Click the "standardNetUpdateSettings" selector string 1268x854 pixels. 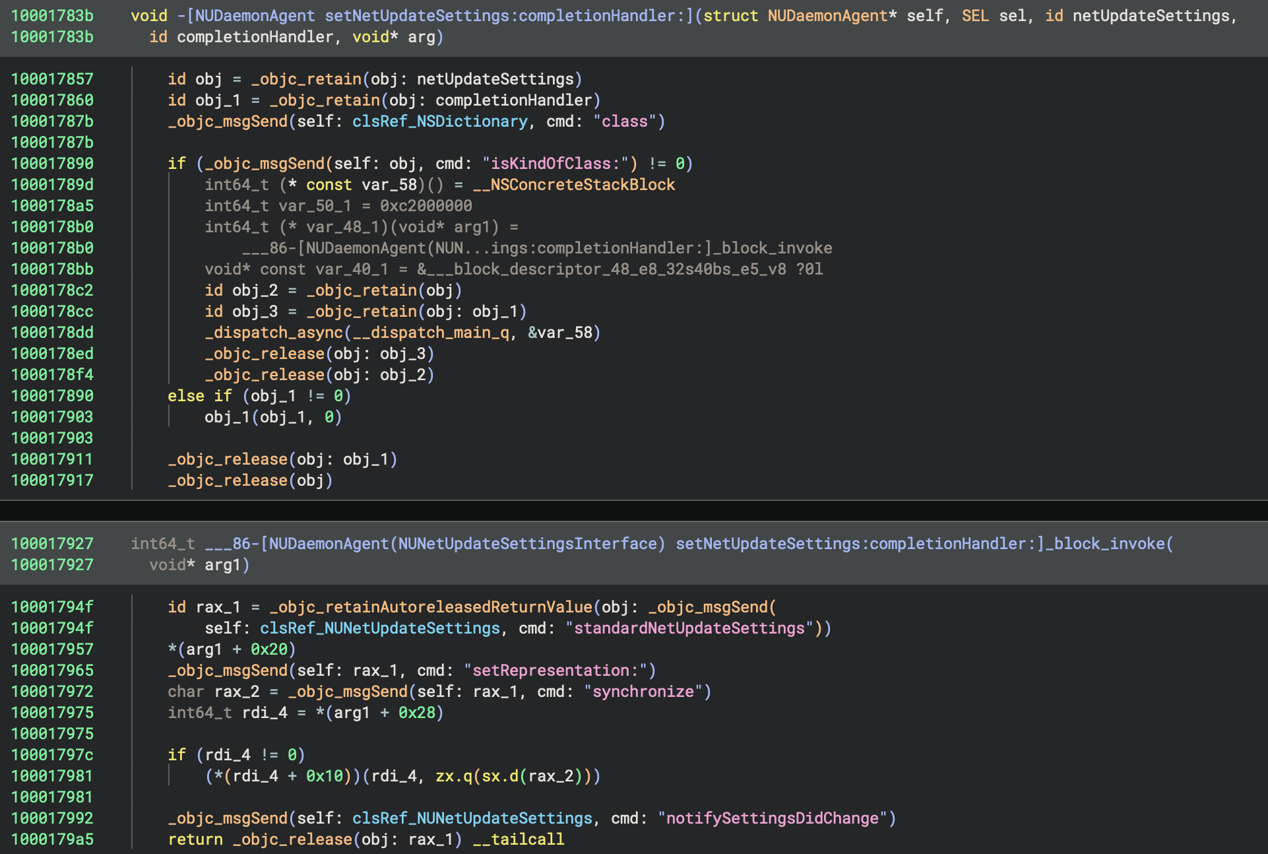click(689, 628)
